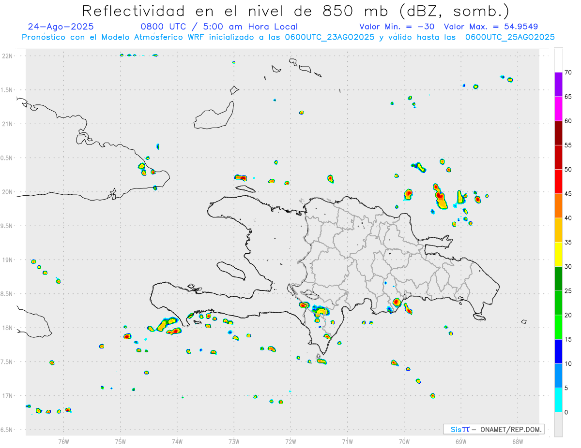Click the colorbar value label '40'
581x448 pixels.
(x=568, y=218)
